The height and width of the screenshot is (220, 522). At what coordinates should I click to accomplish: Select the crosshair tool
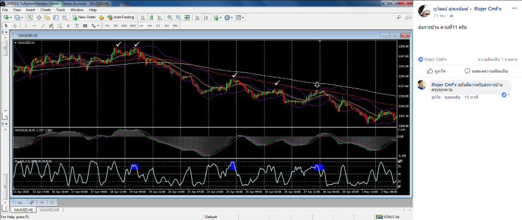tap(15, 26)
